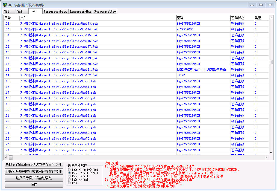
Task: Open the Resources\Wav tab
Action: coord(105,11)
